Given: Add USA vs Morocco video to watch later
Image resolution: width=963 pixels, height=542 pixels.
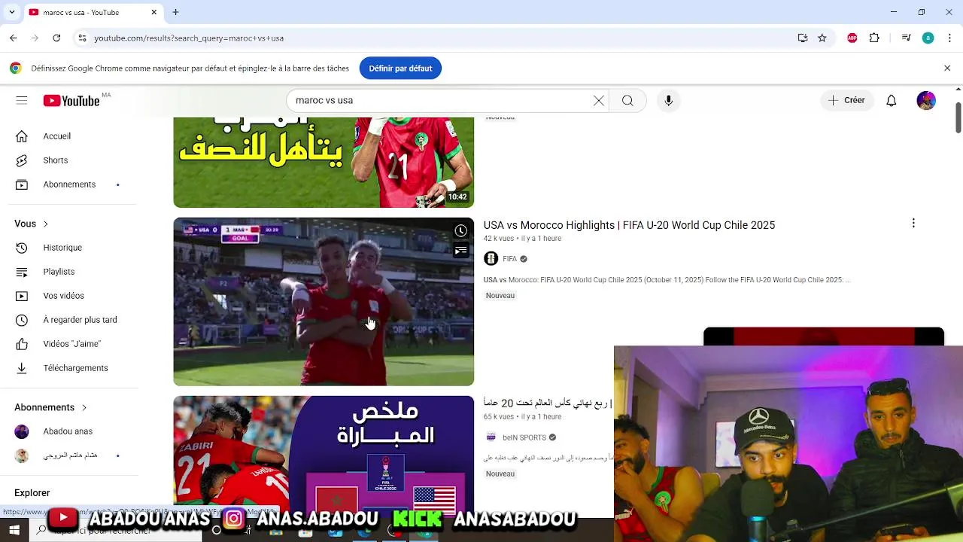Looking at the screenshot, I should [x=460, y=230].
